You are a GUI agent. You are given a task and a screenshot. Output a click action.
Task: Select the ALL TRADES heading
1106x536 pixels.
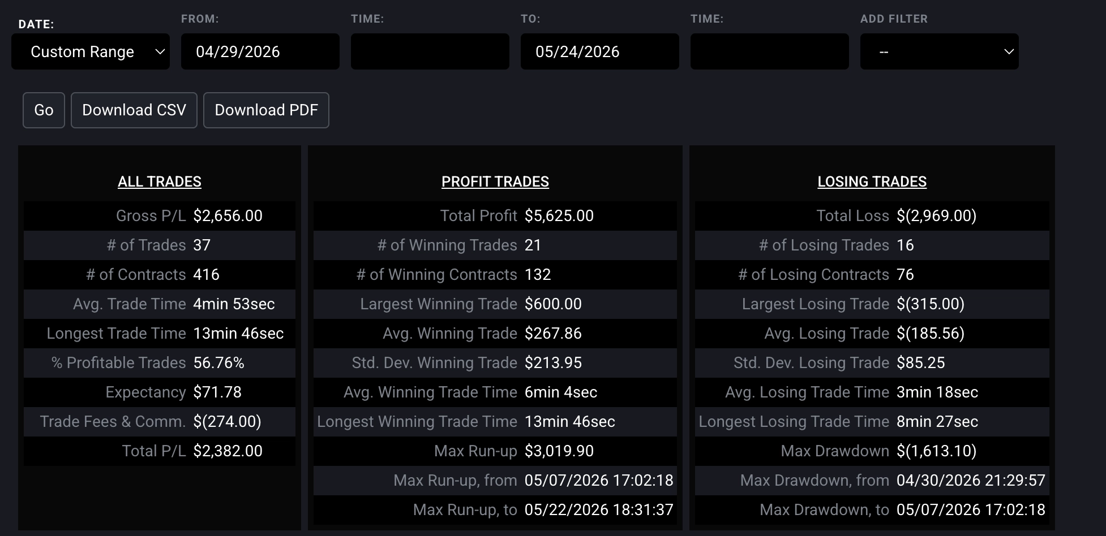tap(160, 181)
